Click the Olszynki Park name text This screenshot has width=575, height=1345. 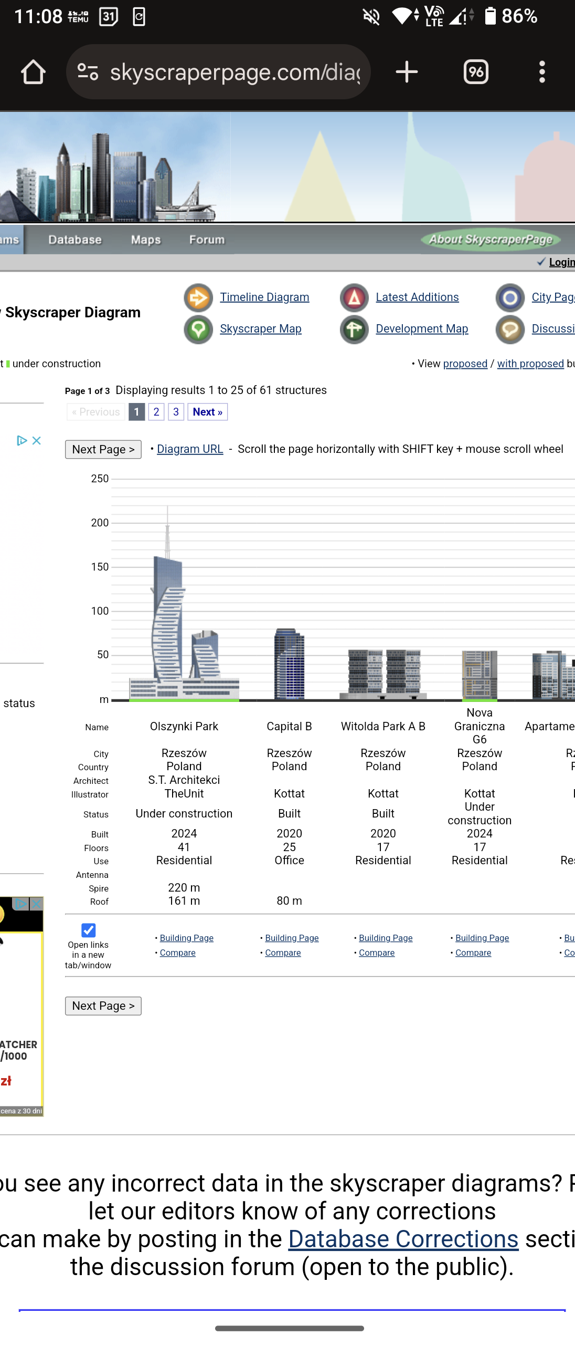(x=184, y=726)
